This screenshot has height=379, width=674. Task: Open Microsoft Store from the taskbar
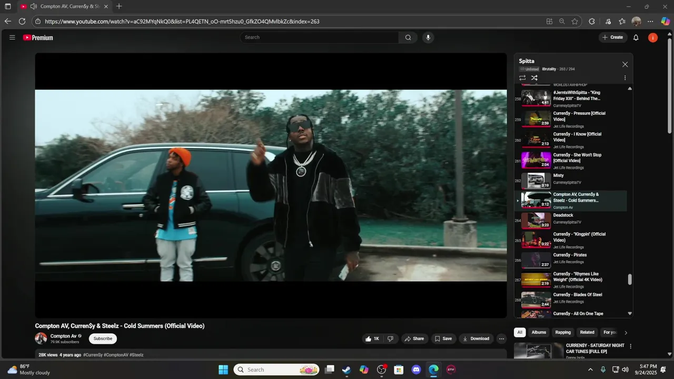tap(399, 370)
